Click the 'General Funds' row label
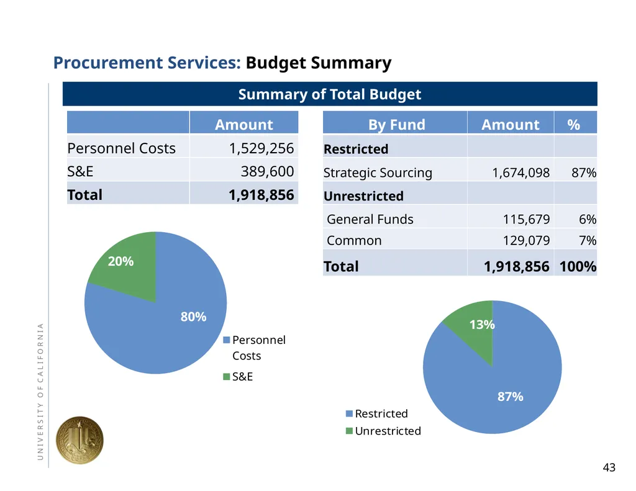This screenshot has width=636, height=491. click(370, 219)
